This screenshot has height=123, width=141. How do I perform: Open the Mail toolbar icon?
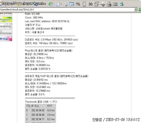(58, 4)
